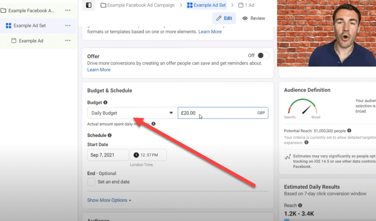Open more options for Example Ad
376x221 pixels.
(x=68, y=40)
